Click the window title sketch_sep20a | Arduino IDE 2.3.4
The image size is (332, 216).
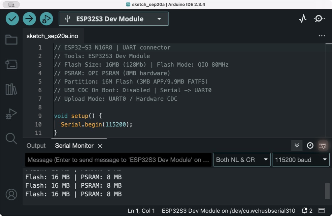pos(169,4)
